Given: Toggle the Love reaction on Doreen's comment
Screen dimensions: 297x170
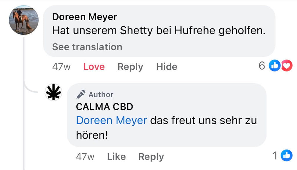Looking at the screenshot, I should click(x=94, y=67).
